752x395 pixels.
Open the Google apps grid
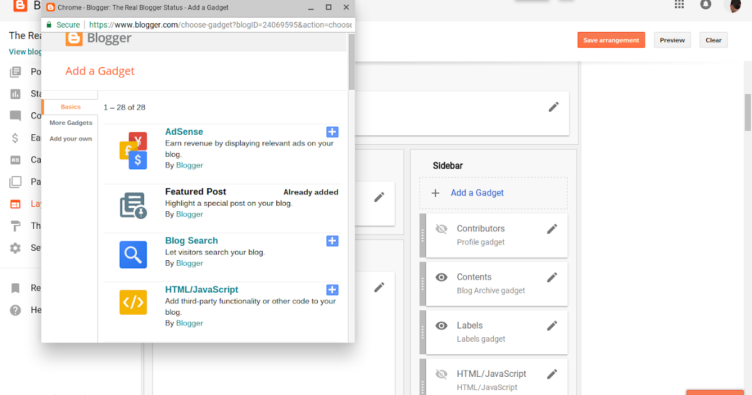pyautogui.click(x=679, y=5)
